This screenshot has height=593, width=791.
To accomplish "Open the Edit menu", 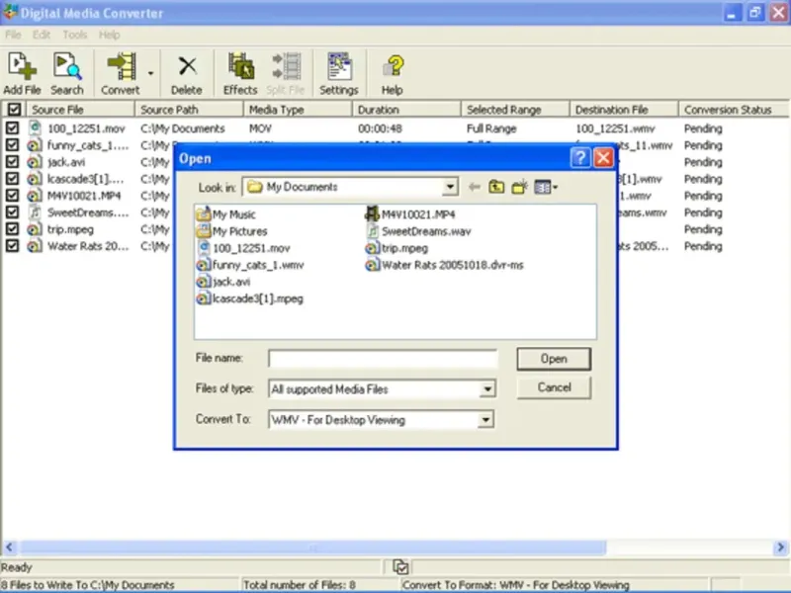I will click(42, 35).
